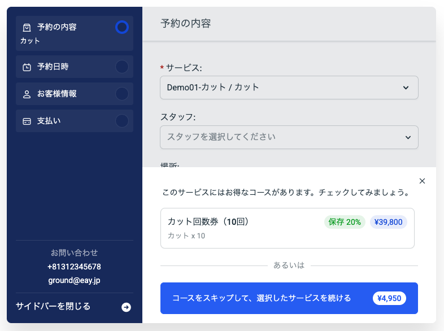Select the 支払い step circle indicator
The image size is (444, 331).
[x=121, y=121]
